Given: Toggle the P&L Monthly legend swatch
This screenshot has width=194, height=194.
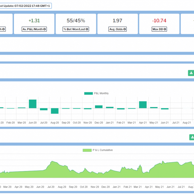Looking at the screenshot, I should [x=89, y=93].
